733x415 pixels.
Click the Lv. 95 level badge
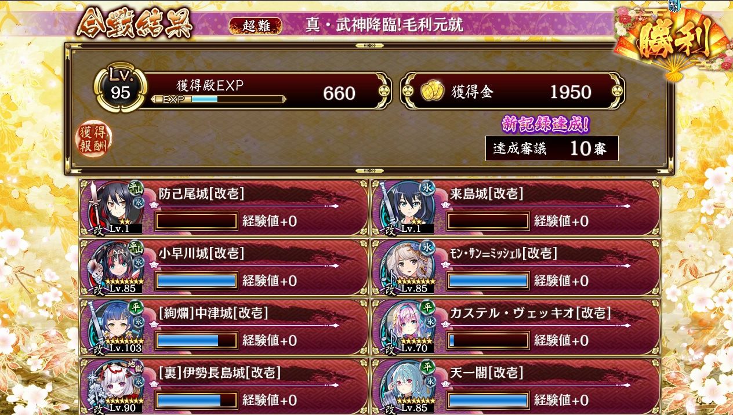click(x=121, y=89)
